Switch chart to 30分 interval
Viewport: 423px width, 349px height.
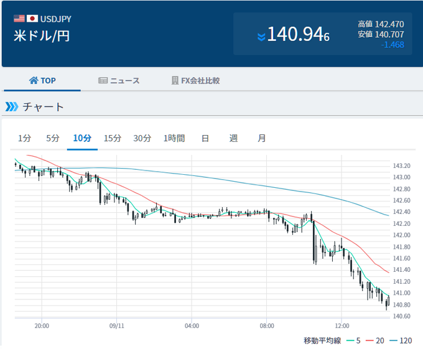142,138
